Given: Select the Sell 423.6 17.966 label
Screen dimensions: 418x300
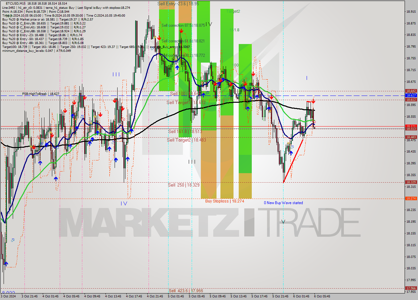Looking at the screenshot, I should click(185, 291).
